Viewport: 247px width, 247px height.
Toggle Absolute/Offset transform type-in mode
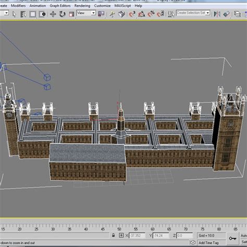(x=121, y=236)
